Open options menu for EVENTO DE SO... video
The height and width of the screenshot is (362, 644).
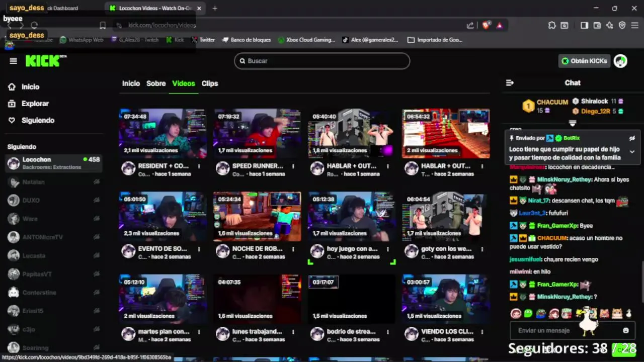pos(199,249)
